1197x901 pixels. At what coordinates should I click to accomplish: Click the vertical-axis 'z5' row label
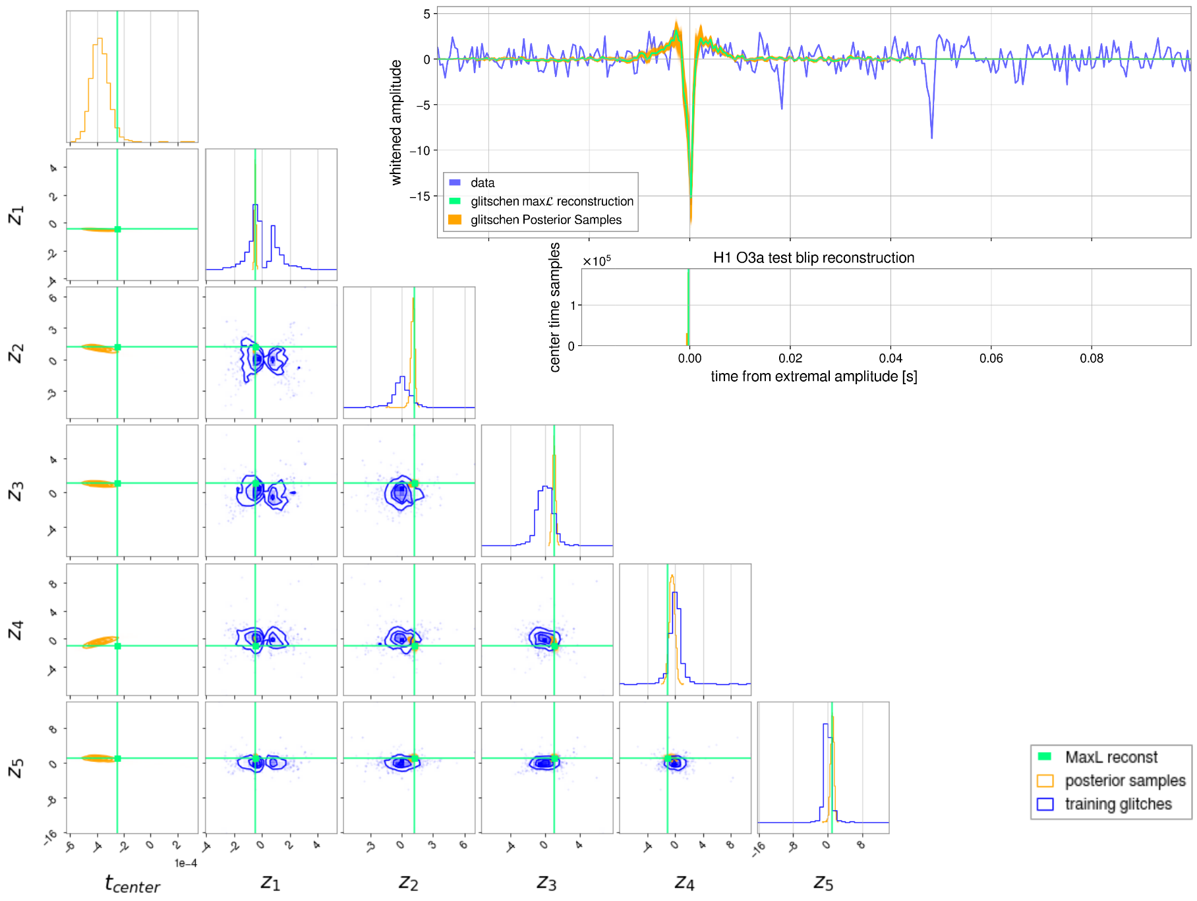[x=16, y=768]
